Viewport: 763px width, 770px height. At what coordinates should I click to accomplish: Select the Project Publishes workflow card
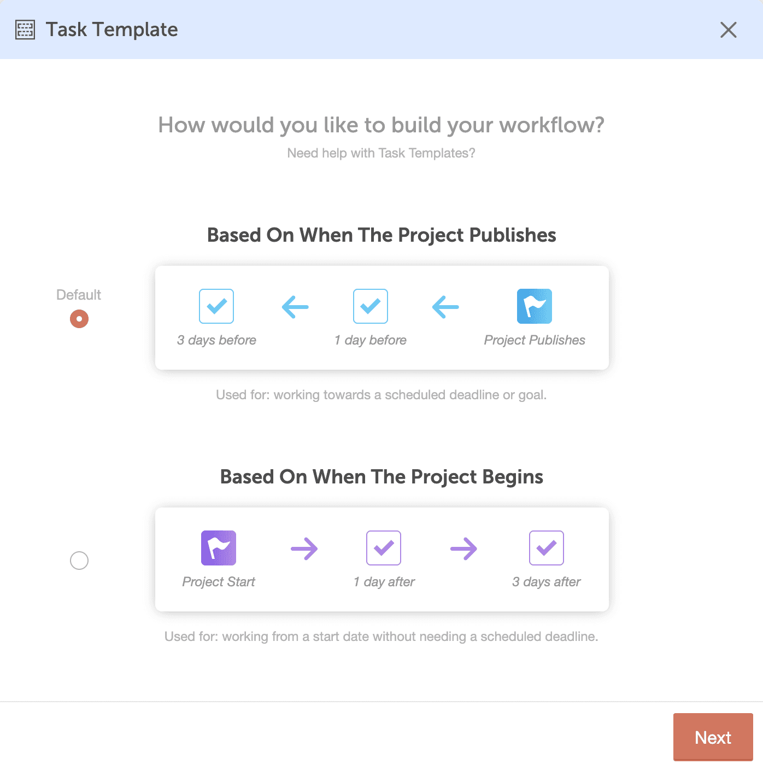click(382, 317)
